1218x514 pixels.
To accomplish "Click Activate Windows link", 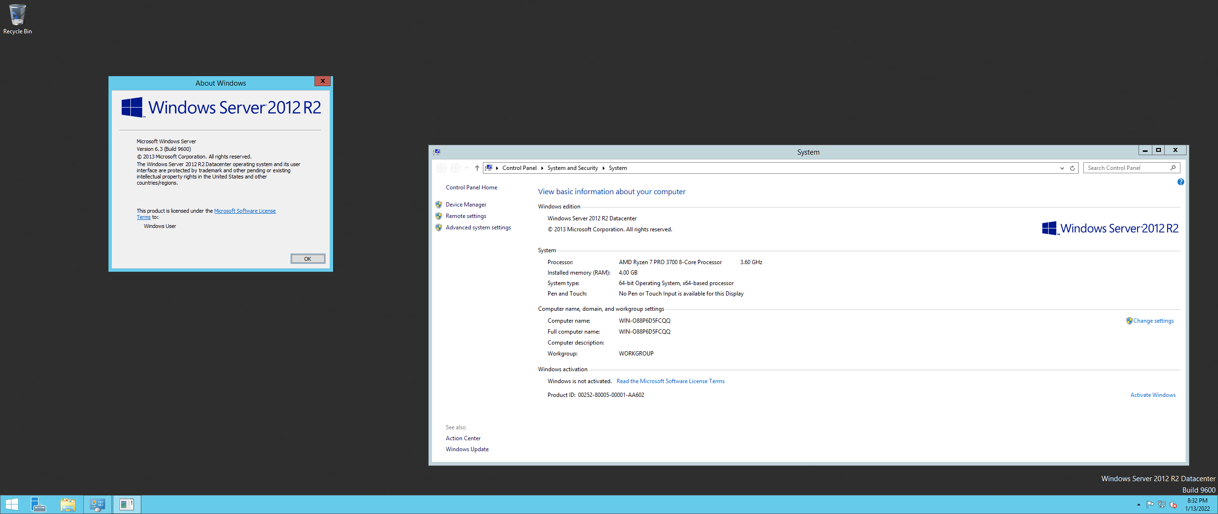I will pos(1153,395).
